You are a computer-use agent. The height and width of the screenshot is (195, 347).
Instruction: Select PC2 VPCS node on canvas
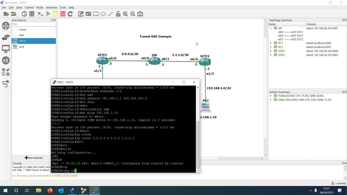205,108
